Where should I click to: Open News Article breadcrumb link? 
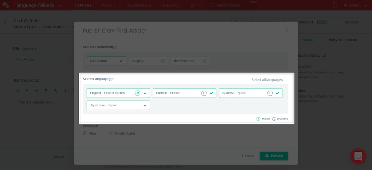tap(53, 27)
